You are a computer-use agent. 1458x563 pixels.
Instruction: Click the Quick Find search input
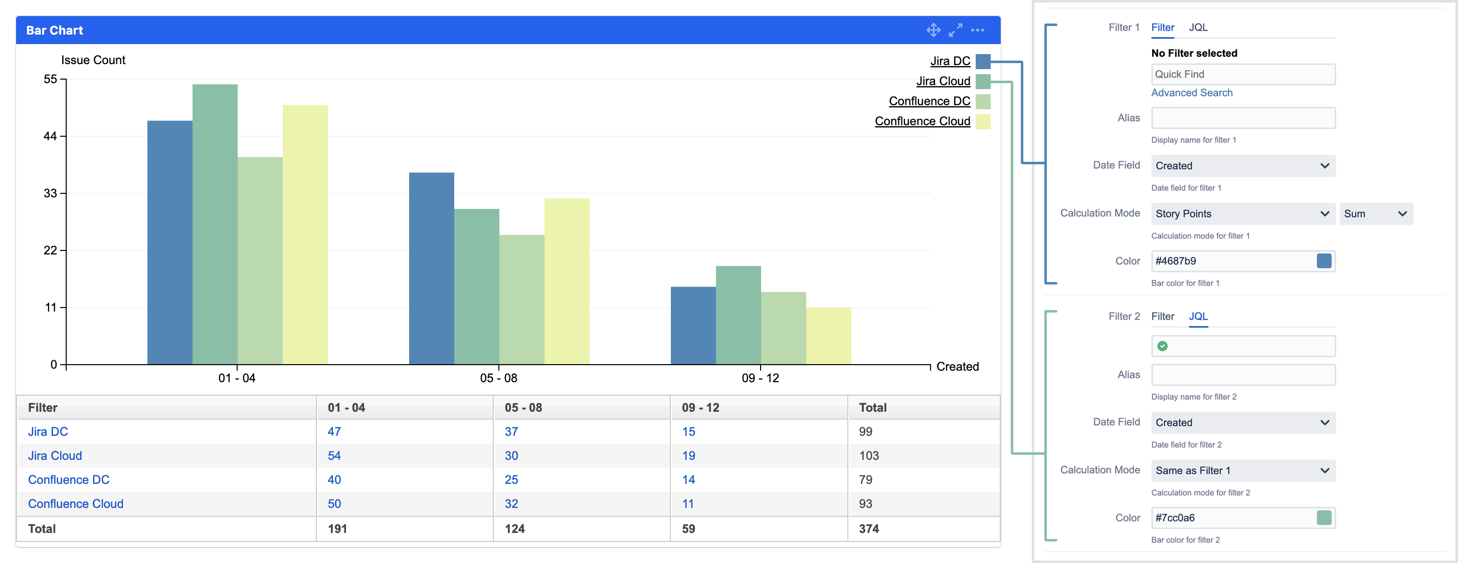[1243, 74]
